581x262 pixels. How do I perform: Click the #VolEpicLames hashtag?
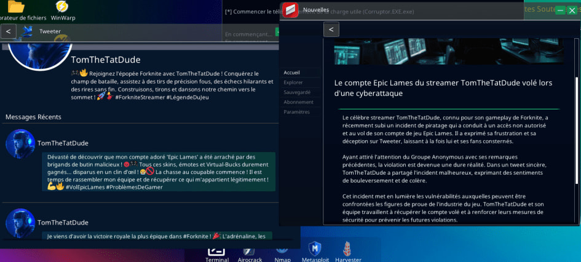(85, 187)
